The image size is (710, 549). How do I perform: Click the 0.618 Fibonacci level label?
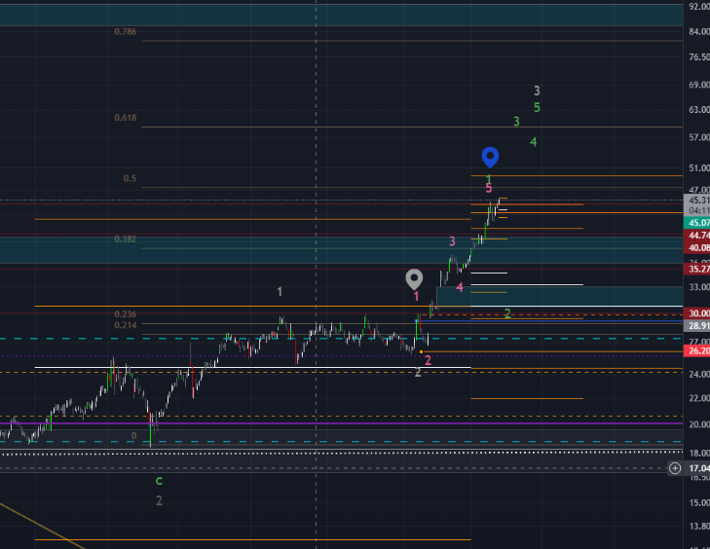tap(125, 118)
